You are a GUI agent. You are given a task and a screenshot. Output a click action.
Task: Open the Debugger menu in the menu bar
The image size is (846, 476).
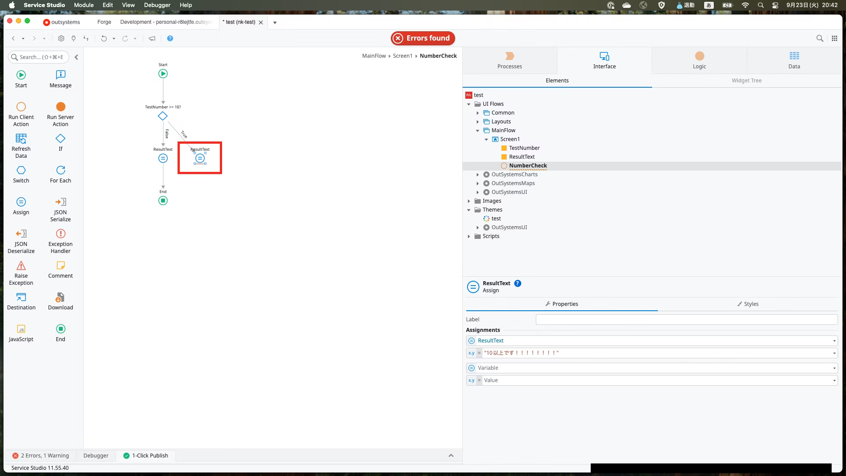click(x=157, y=5)
